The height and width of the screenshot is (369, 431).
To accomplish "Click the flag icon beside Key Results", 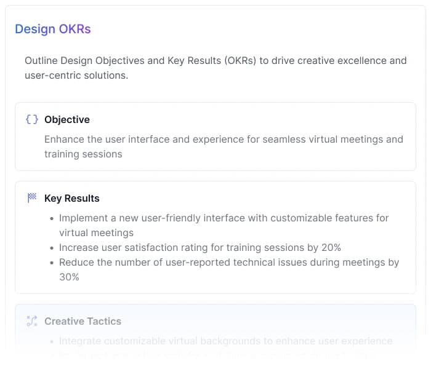I will click(x=32, y=198).
